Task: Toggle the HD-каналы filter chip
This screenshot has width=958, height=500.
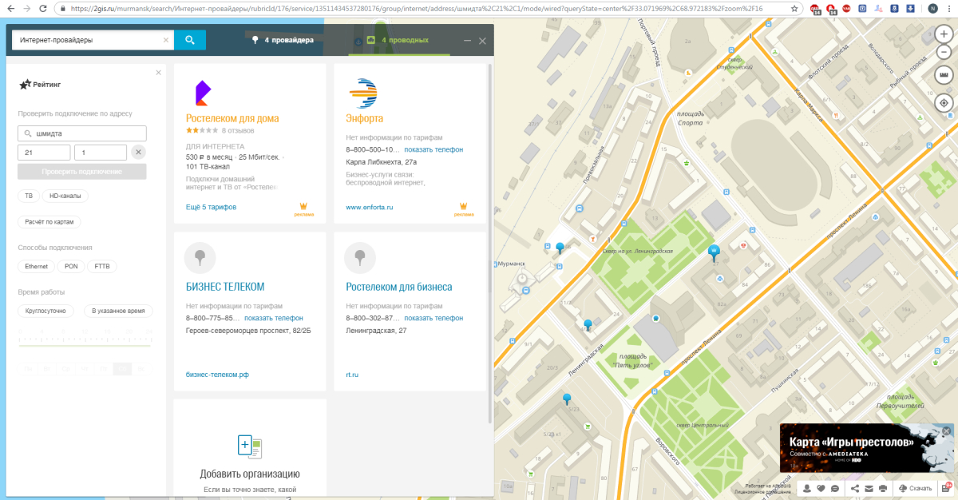Action: [x=65, y=196]
